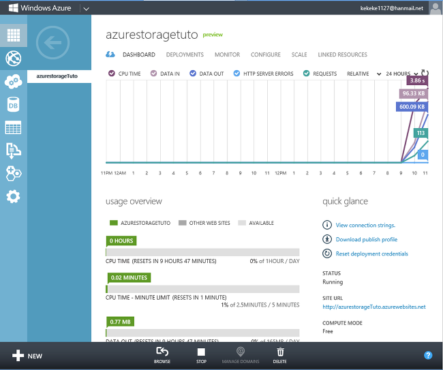This screenshot has height=370, width=443.
Task: Switch to the CONFIGURE tab
Action: point(266,55)
